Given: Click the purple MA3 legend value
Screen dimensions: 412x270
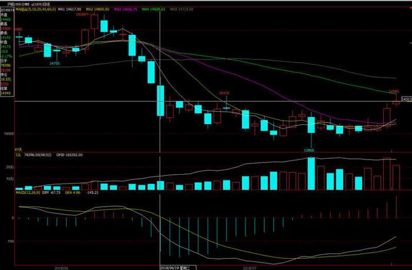Looking at the screenshot, I should point(125,9).
